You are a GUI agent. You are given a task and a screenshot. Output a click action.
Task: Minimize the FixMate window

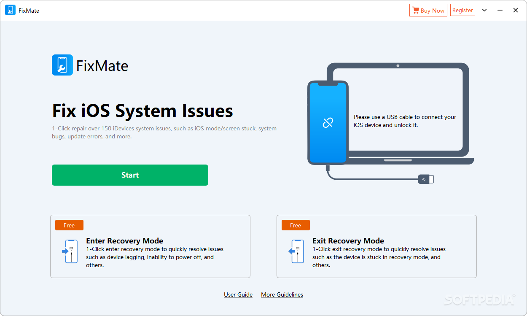coord(500,10)
